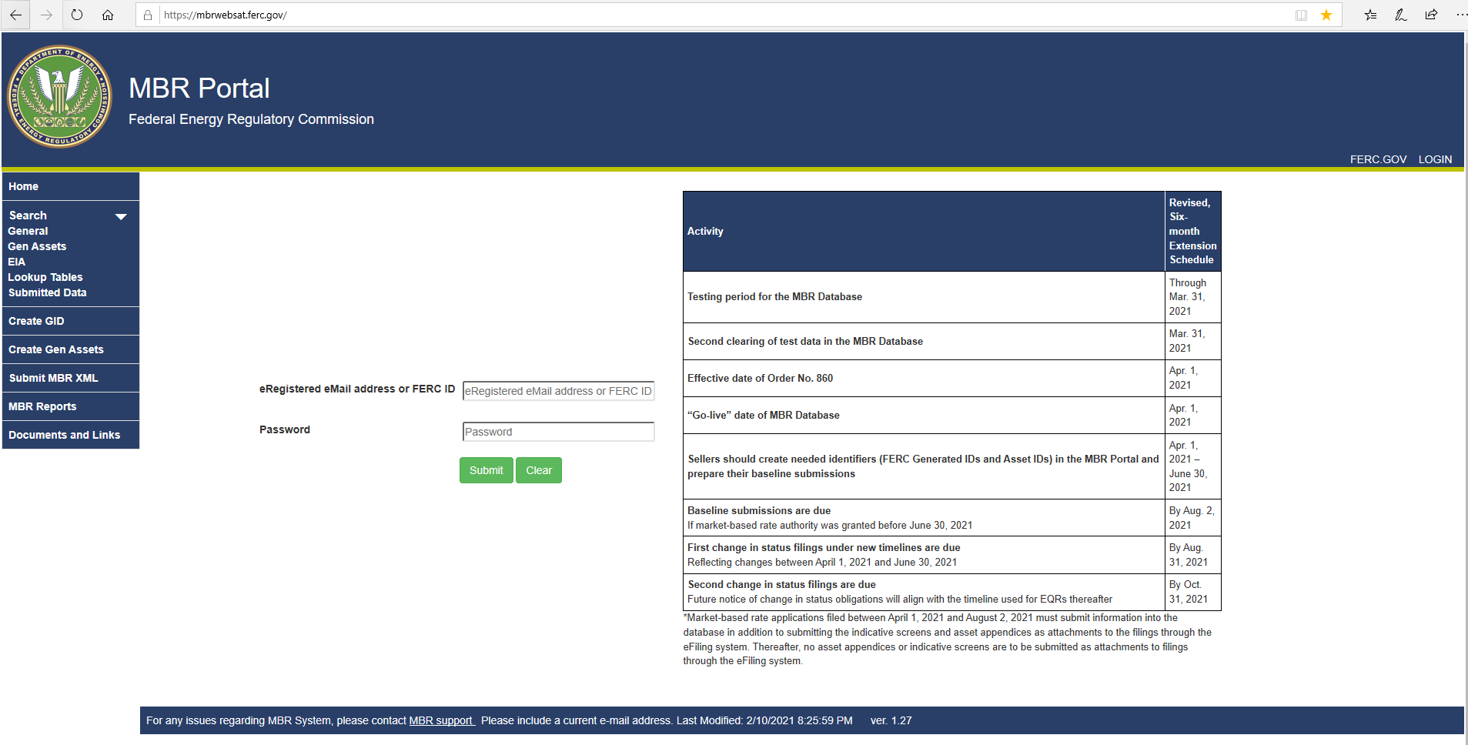This screenshot has height=745, width=1468.
Task: Click the By Aug. 2, 2021 cell
Action: click(x=1192, y=518)
